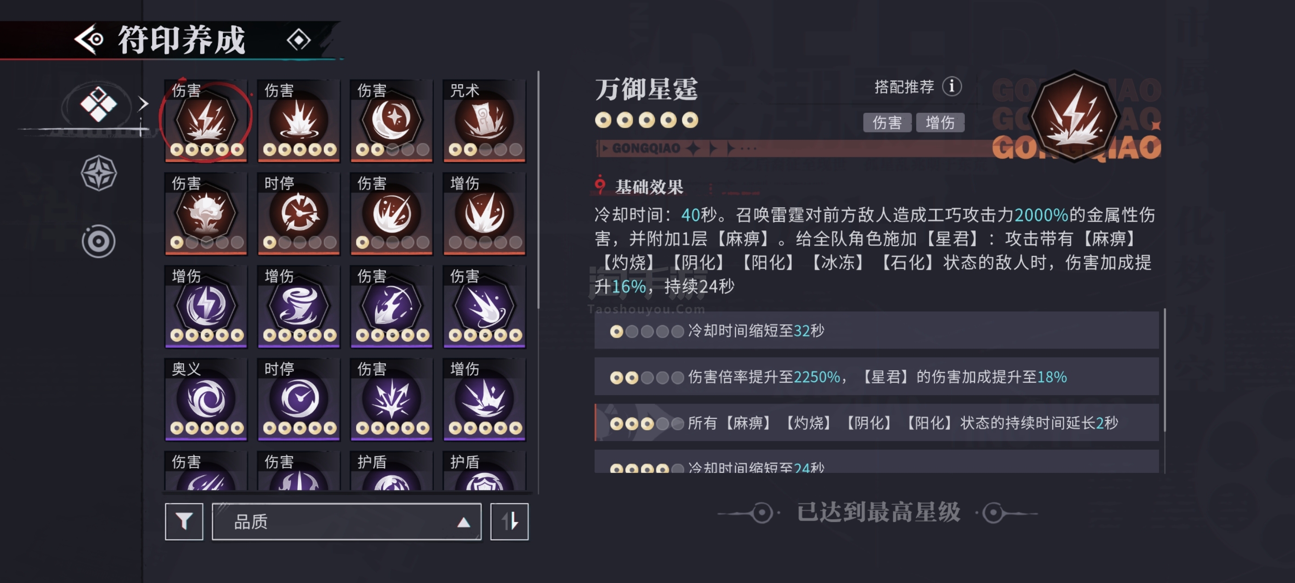Open the 品质 sort dropdown
Viewport: 1295px width, 583px height.
[x=346, y=521]
